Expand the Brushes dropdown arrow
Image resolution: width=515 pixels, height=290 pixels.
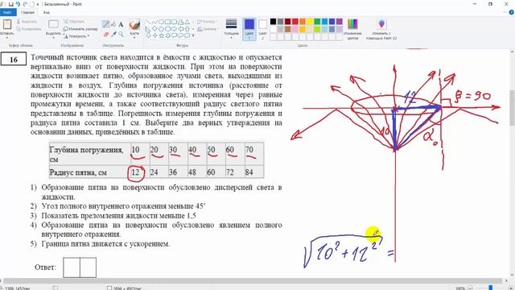click(x=134, y=37)
